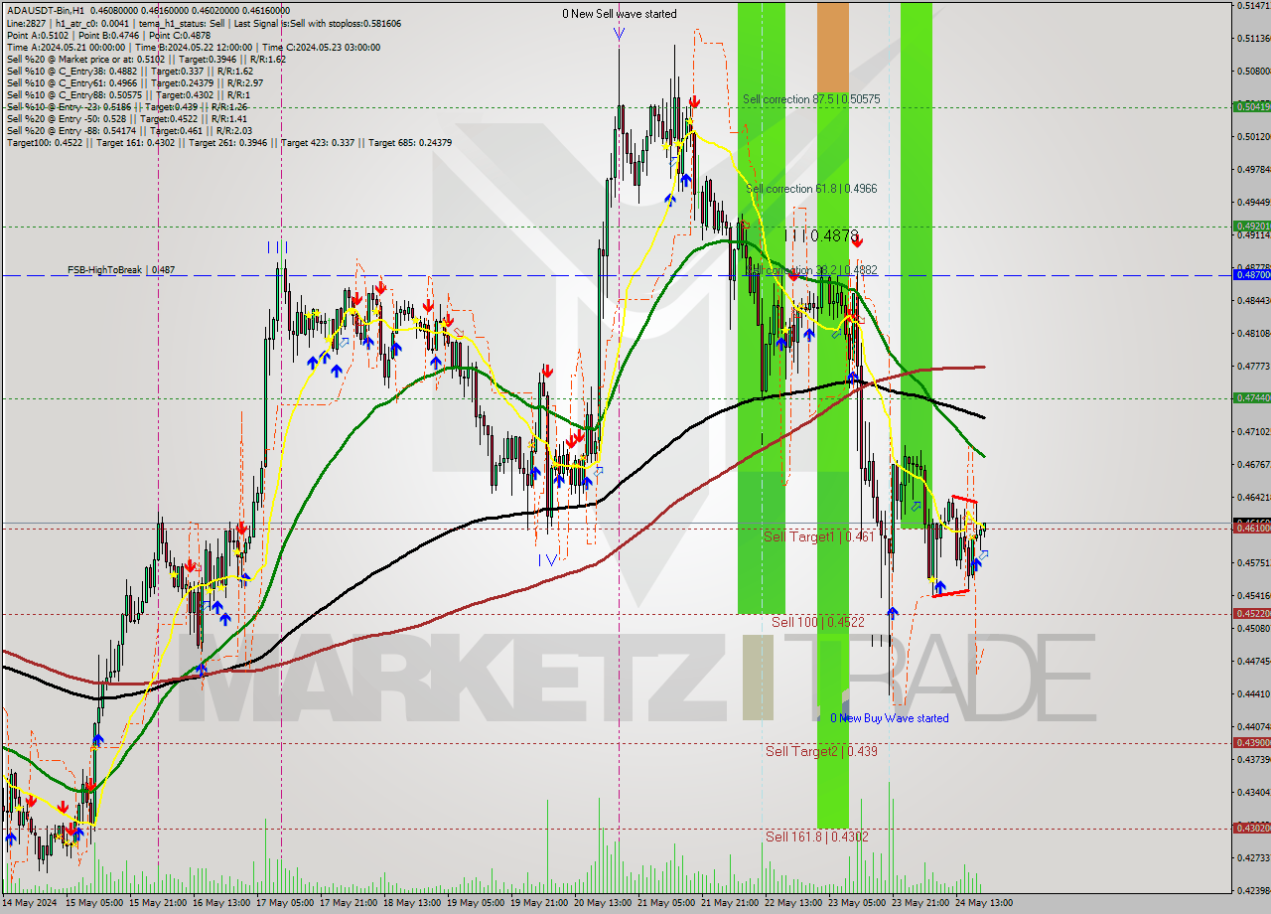Click the '14 May 2024' time axis label
The width and height of the screenshot is (1271, 914).
(29, 903)
